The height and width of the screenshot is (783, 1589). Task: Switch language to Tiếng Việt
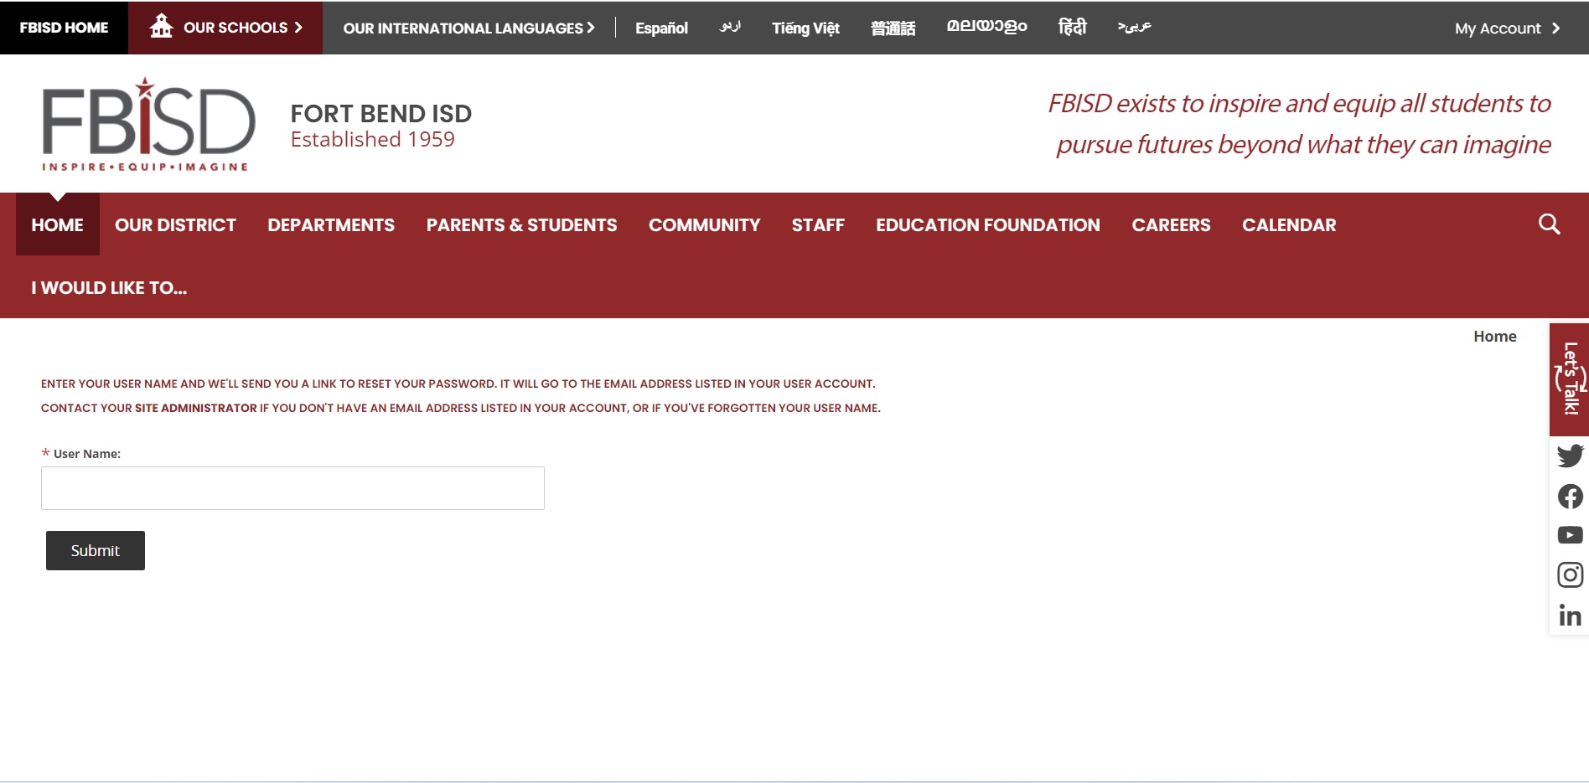point(805,28)
